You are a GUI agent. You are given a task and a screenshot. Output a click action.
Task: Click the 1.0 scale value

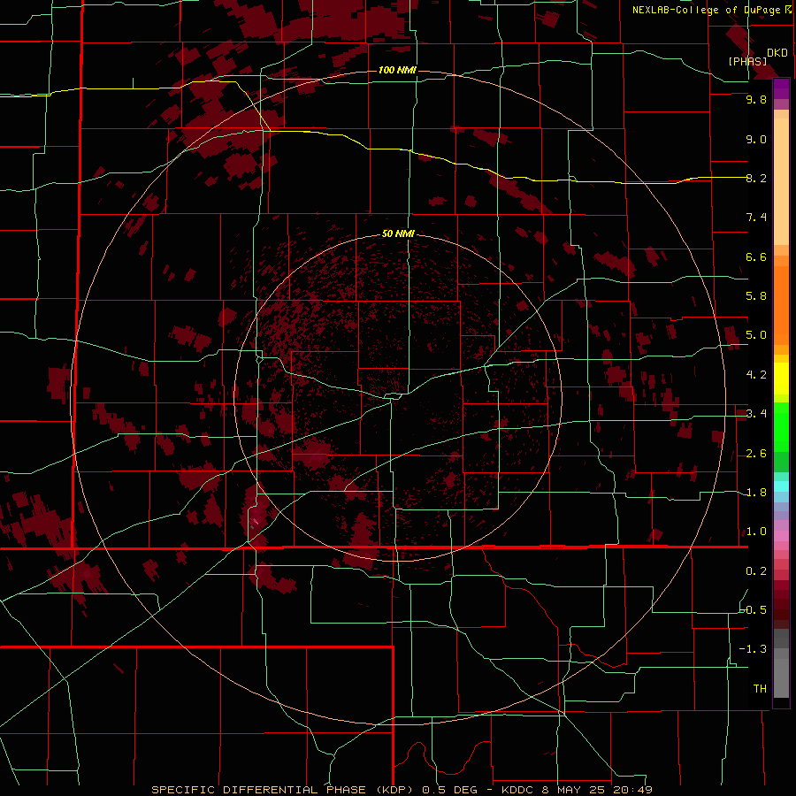click(756, 532)
